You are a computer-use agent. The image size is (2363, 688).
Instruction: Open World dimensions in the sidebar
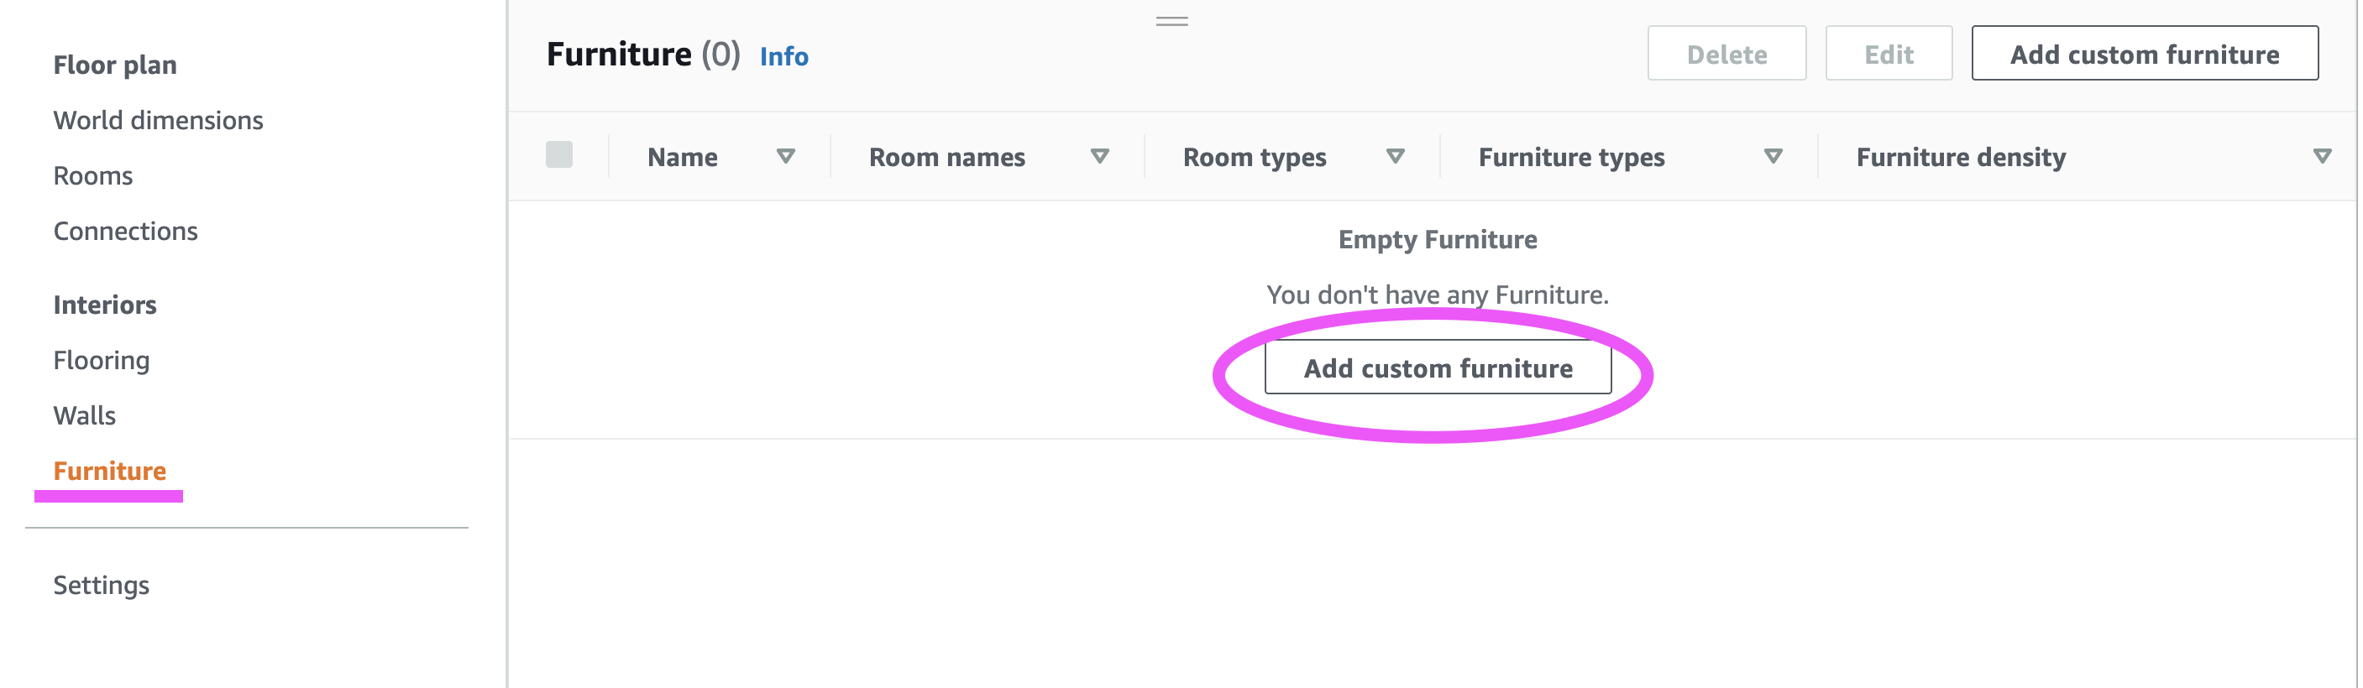point(158,120)
